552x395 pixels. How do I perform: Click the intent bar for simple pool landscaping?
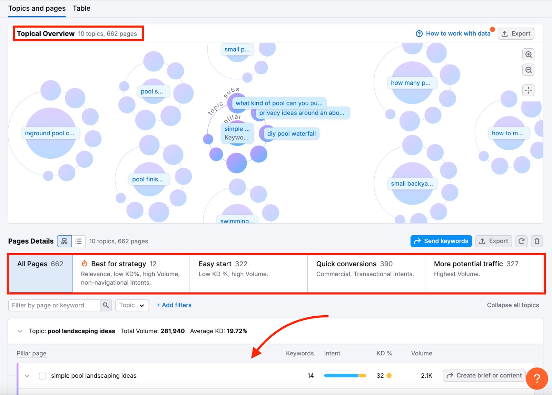345,376
